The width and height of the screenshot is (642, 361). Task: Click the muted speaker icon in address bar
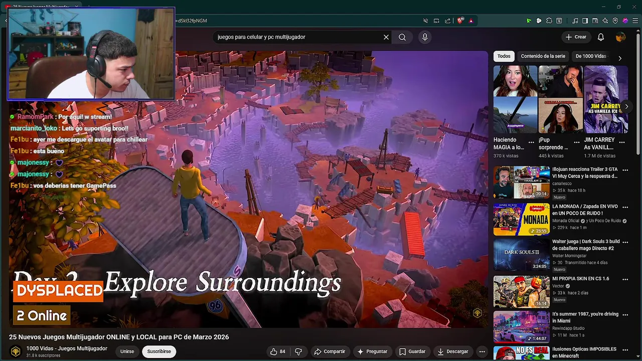pyautogui.click(x=425, y=21)
